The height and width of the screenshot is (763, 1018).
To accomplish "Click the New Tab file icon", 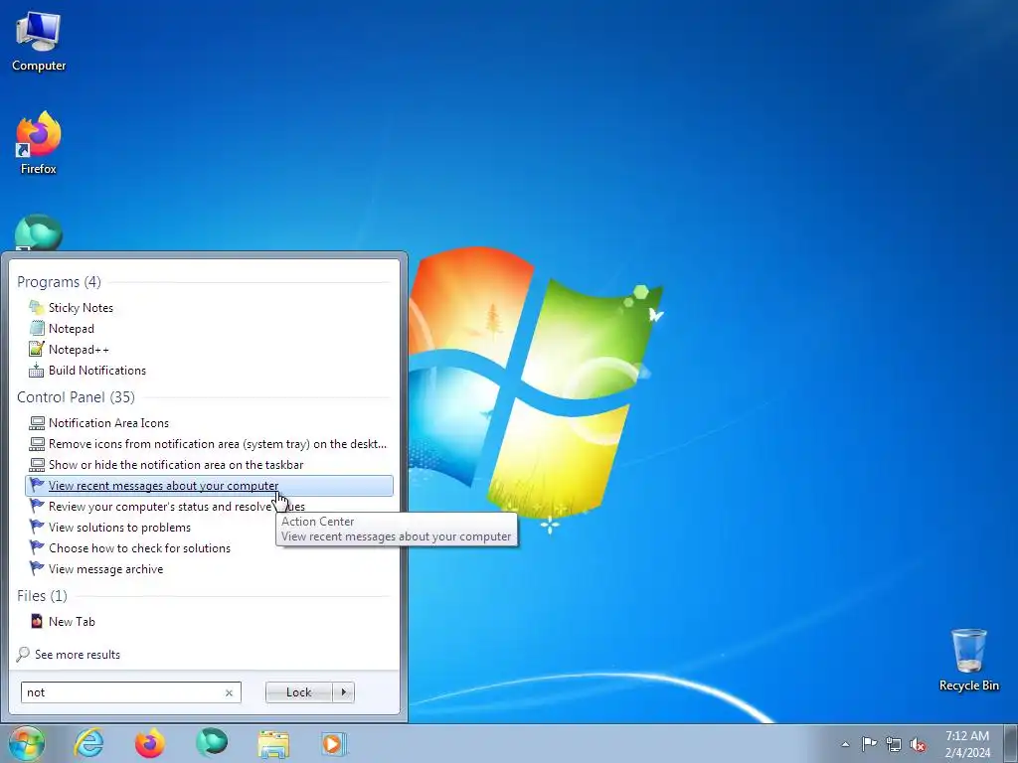I will (x=37, y=621).
